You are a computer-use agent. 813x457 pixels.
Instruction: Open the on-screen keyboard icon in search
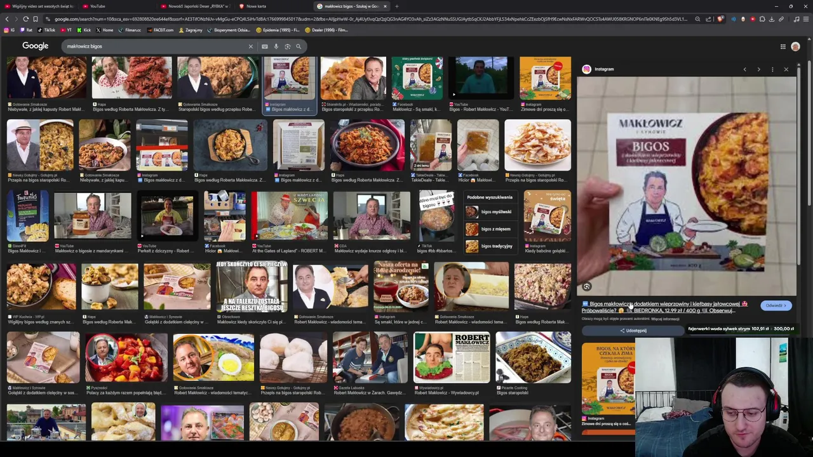tap(265, 46)
